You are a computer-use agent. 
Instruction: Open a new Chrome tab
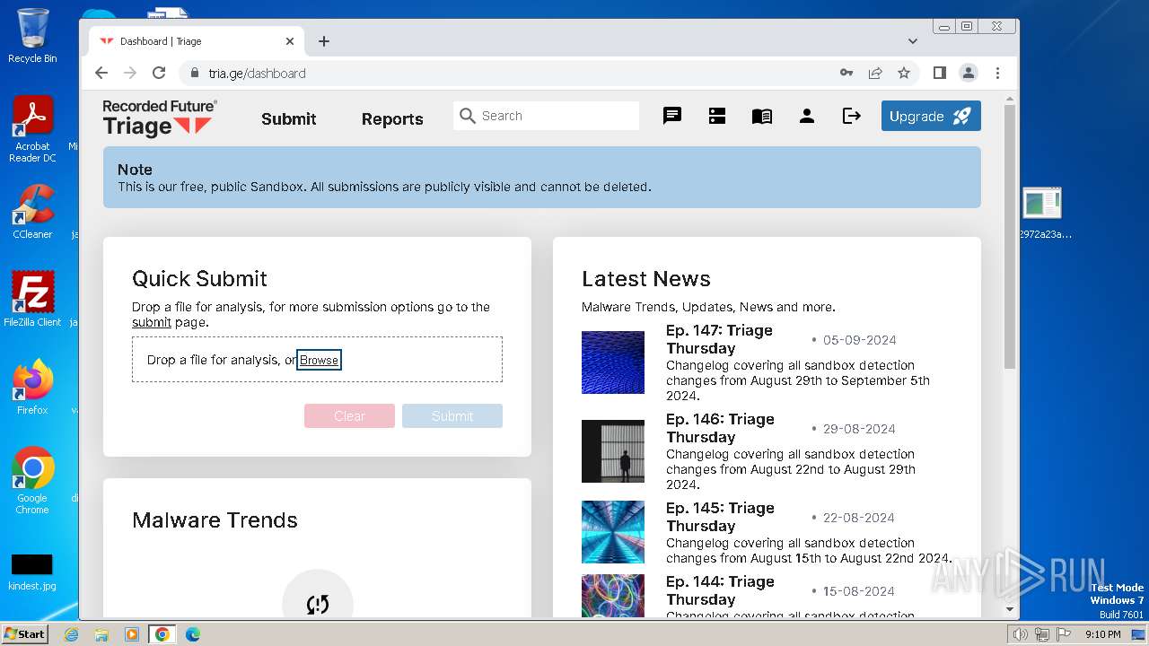coord(324,41)
